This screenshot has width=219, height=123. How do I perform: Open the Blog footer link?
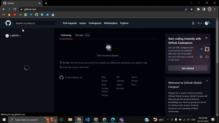(x=103, y=77)
